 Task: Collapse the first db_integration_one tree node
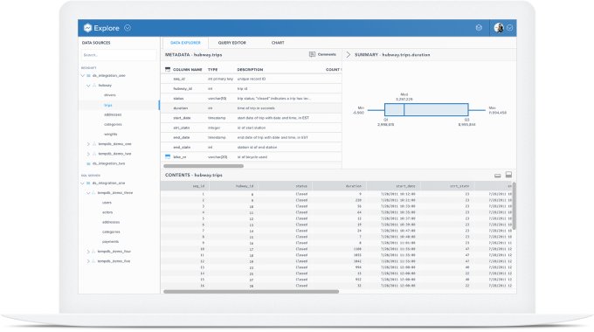[83, 75]
